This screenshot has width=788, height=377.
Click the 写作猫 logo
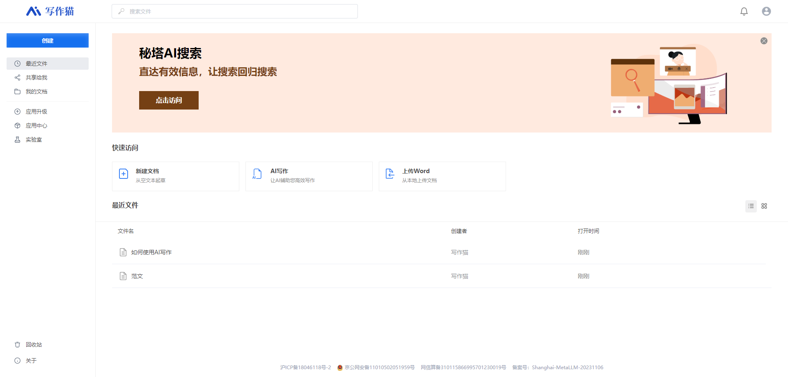51,11
